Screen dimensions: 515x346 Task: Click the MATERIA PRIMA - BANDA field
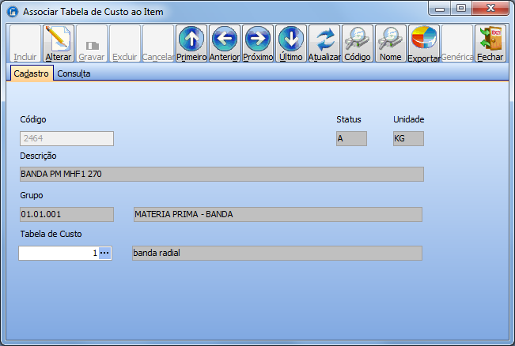pos(277,214)
